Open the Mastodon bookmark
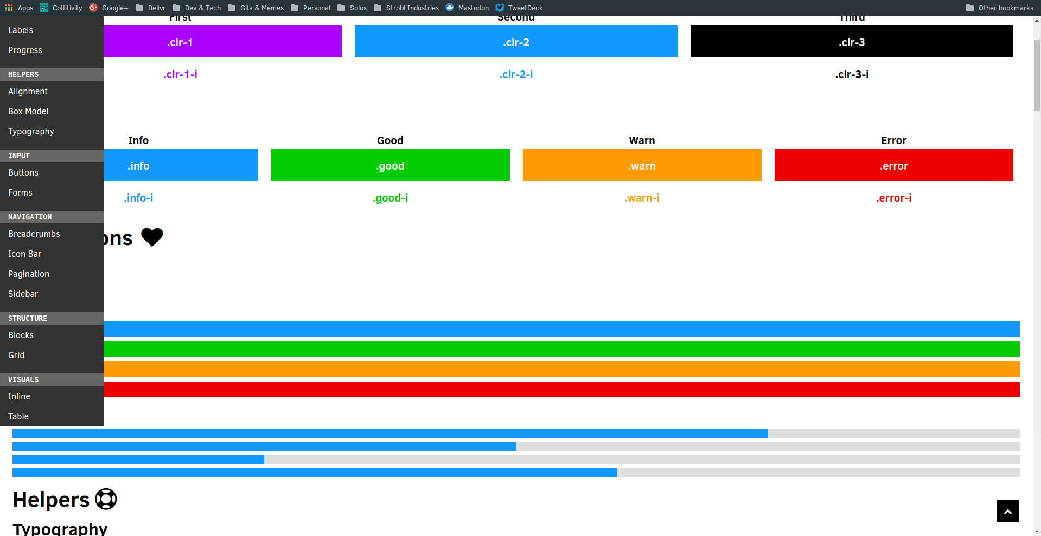1041x536 pixels. coord(467,8)
